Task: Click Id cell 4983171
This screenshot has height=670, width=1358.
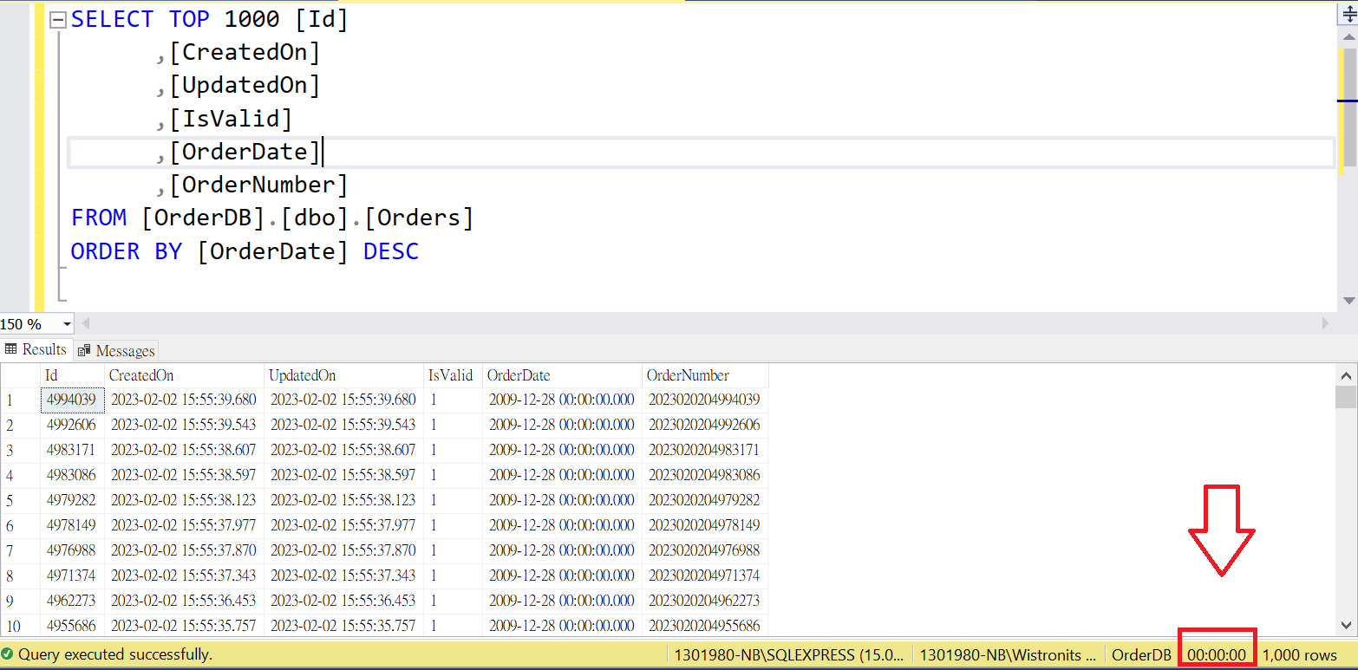Action: point(73,451)
